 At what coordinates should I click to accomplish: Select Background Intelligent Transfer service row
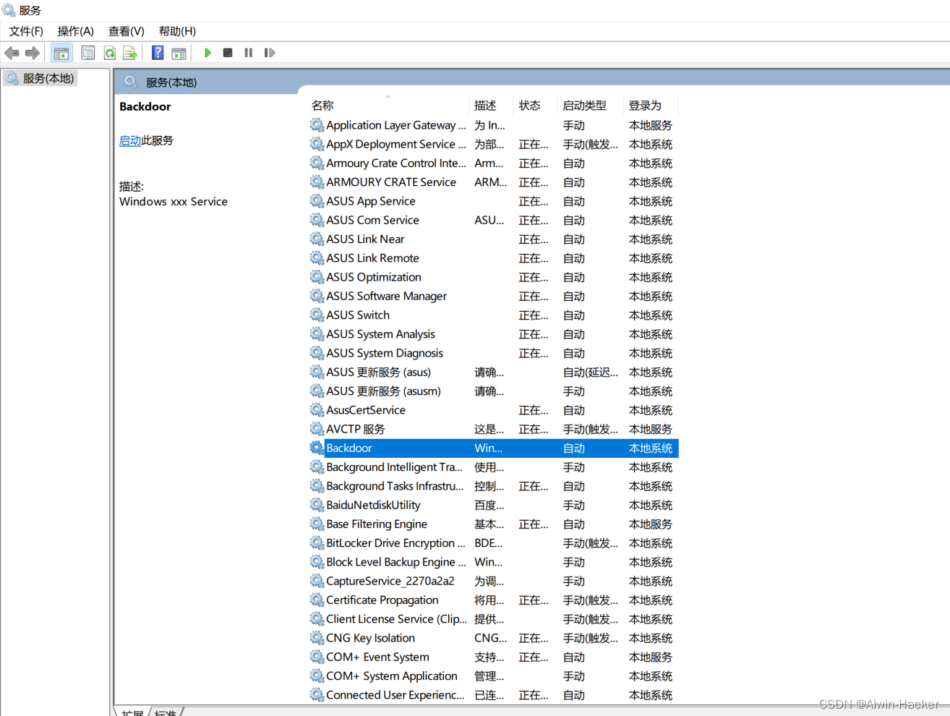coord(494,467)
